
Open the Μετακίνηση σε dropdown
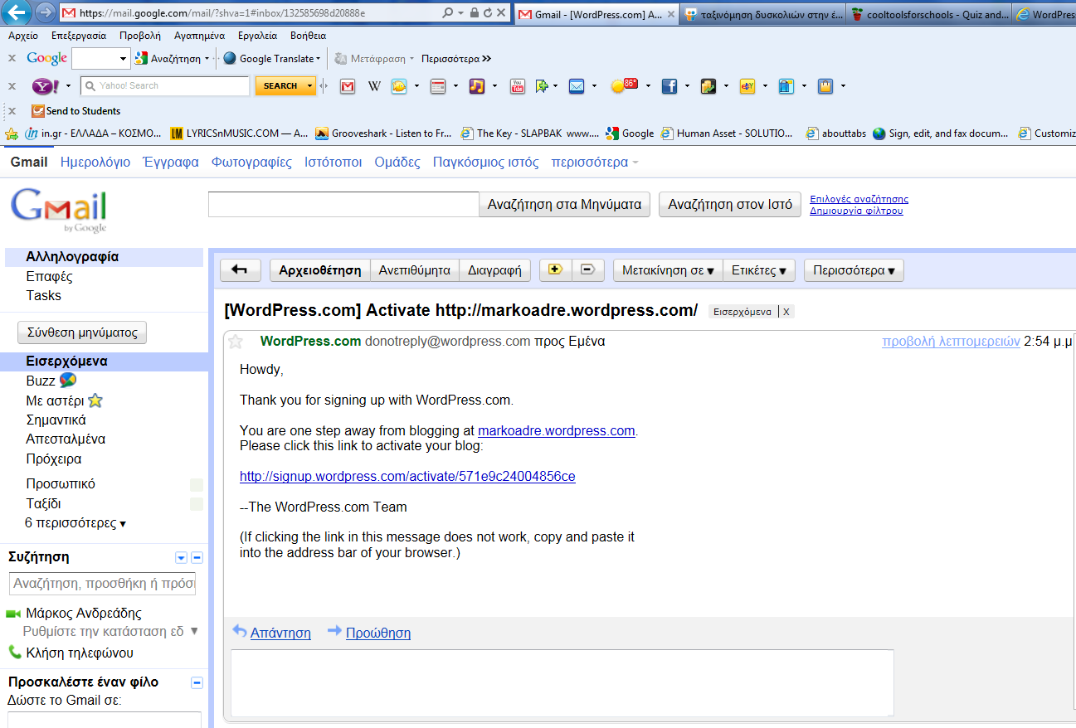(x=668, y=270)
